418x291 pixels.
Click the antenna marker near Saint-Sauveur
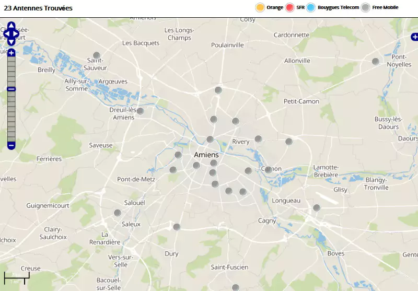[x=96, y=55]
